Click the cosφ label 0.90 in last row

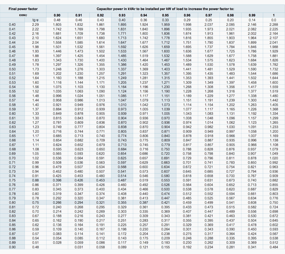[12, 247]
